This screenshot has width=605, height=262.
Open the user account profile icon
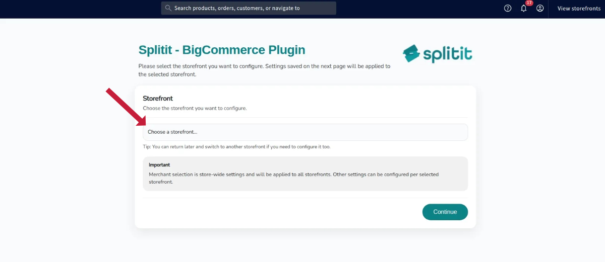pyautogui.click(x=540, y=9)
